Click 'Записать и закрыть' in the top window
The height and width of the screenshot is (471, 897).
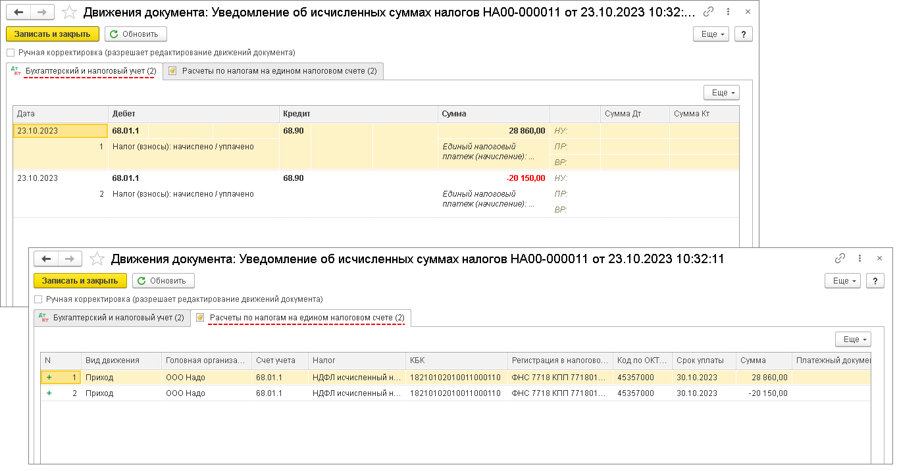53,34
